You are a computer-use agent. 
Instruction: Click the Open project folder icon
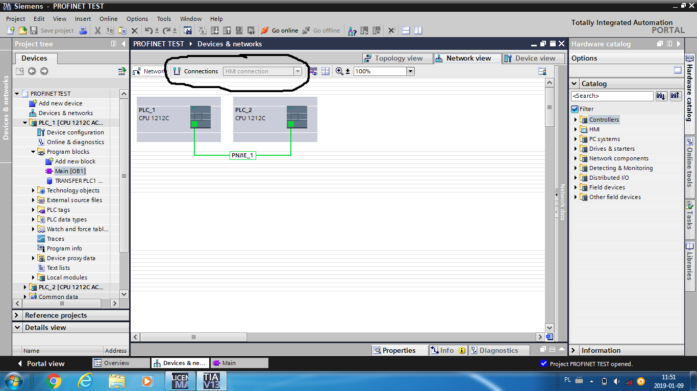pos(22,31)
